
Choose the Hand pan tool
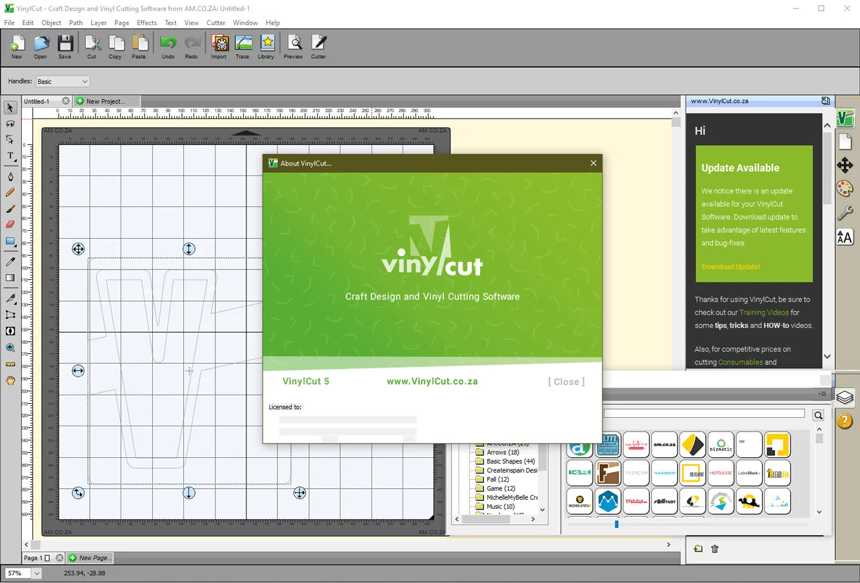pos(10,380)
